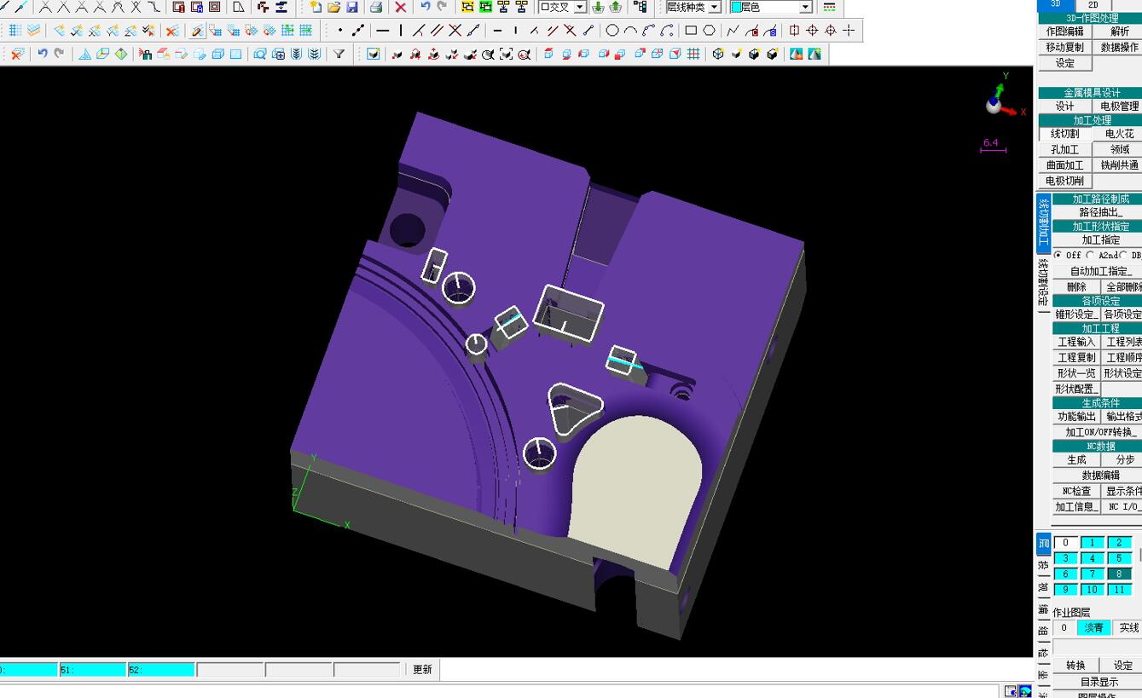This screenshot has width=1142, height=698.
Task: Click the undo arrow in third toolbar
Action: tap(42, 54)
